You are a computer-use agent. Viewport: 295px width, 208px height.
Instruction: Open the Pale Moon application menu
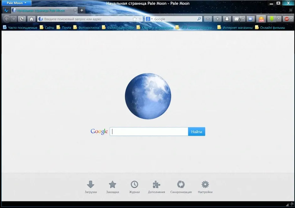[16, 3]
